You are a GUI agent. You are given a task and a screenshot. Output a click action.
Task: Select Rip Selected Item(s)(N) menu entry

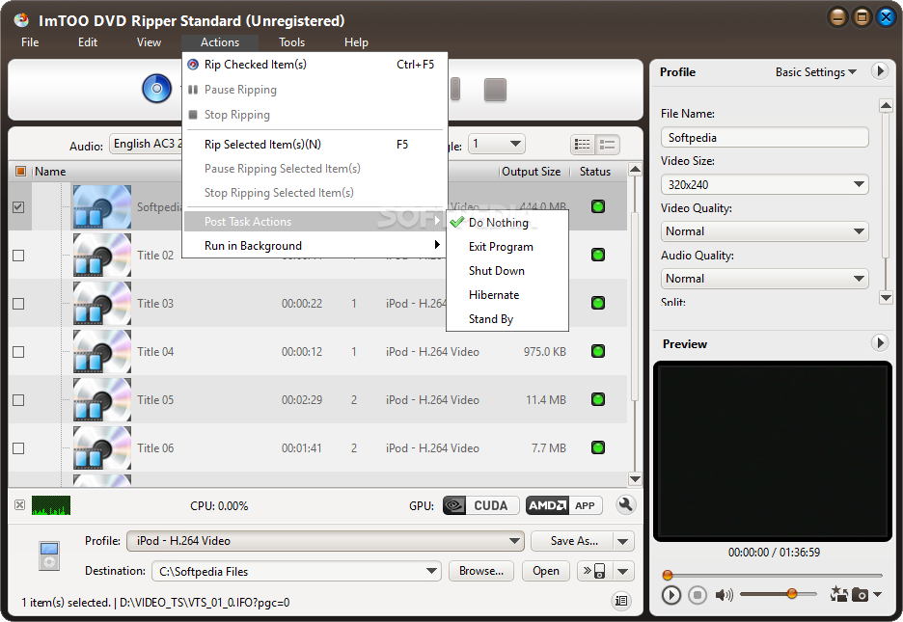[315, 145]
